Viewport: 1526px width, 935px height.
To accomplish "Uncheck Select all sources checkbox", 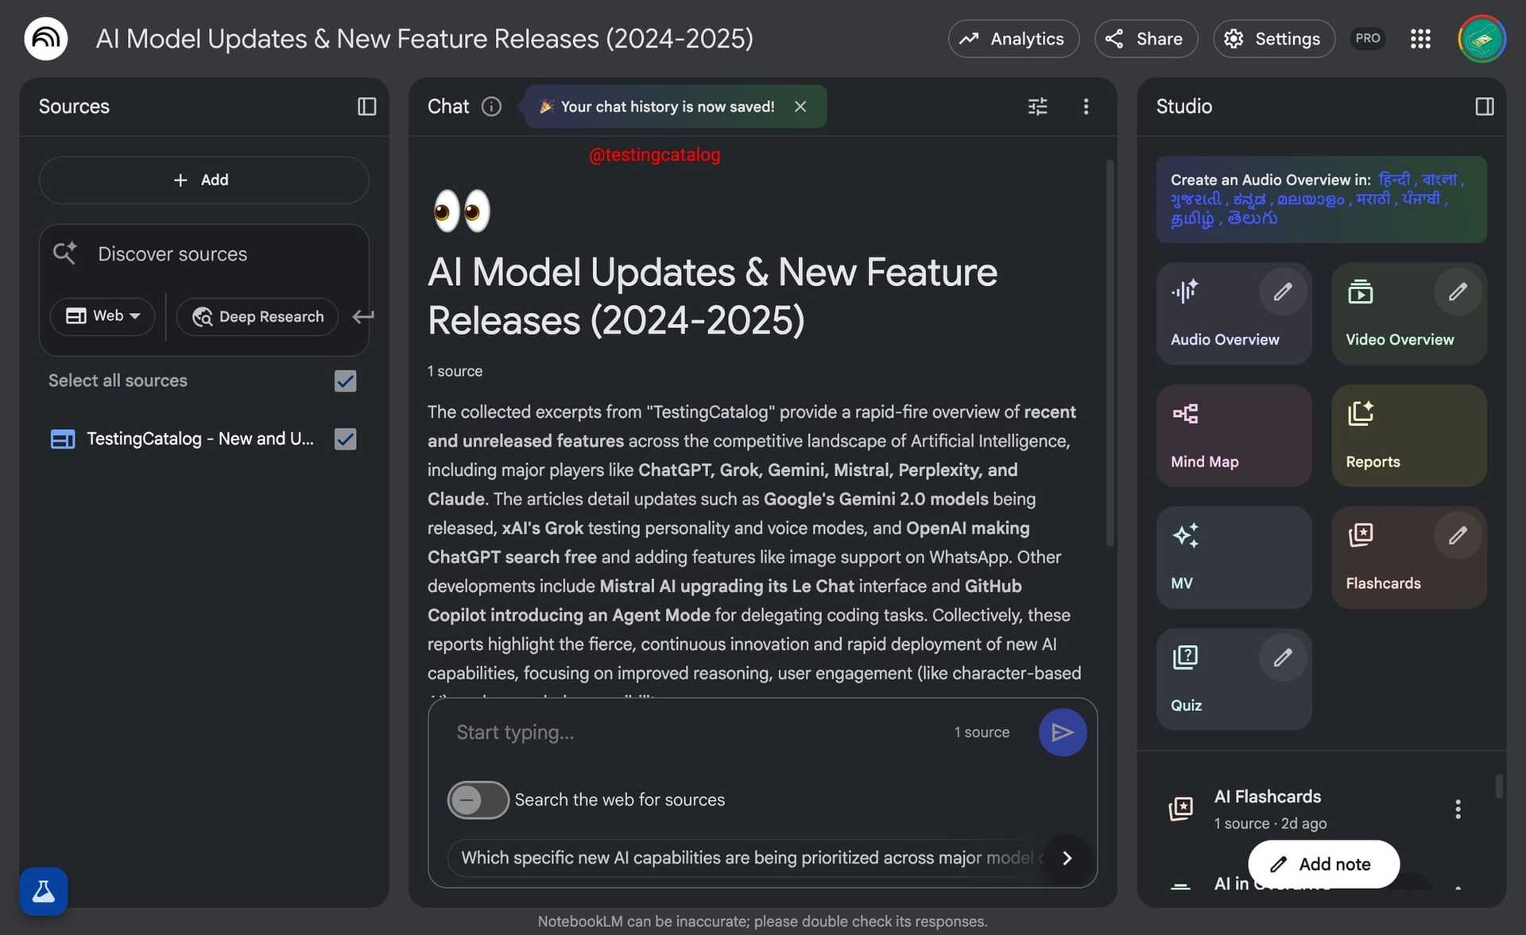I will (345, 381).
